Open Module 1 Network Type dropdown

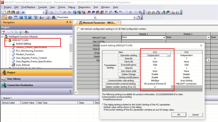(164, 38)
